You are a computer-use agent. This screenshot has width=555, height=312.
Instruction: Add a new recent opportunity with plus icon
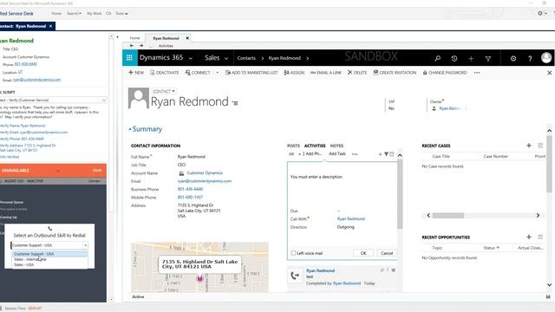529,237
